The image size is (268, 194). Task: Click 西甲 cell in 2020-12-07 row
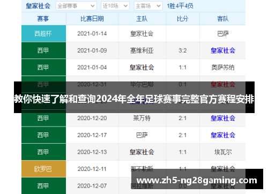pyautogui.click(x=43, y=186)
